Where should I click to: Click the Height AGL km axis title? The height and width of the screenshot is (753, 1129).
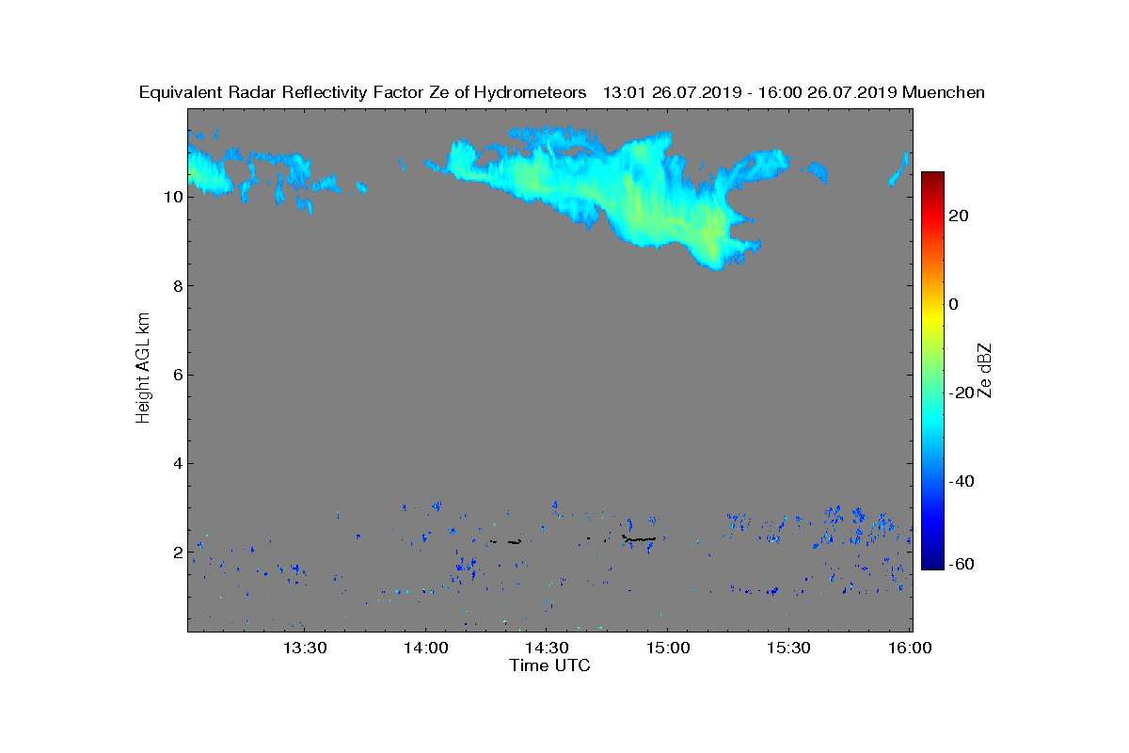click(143, 368)
